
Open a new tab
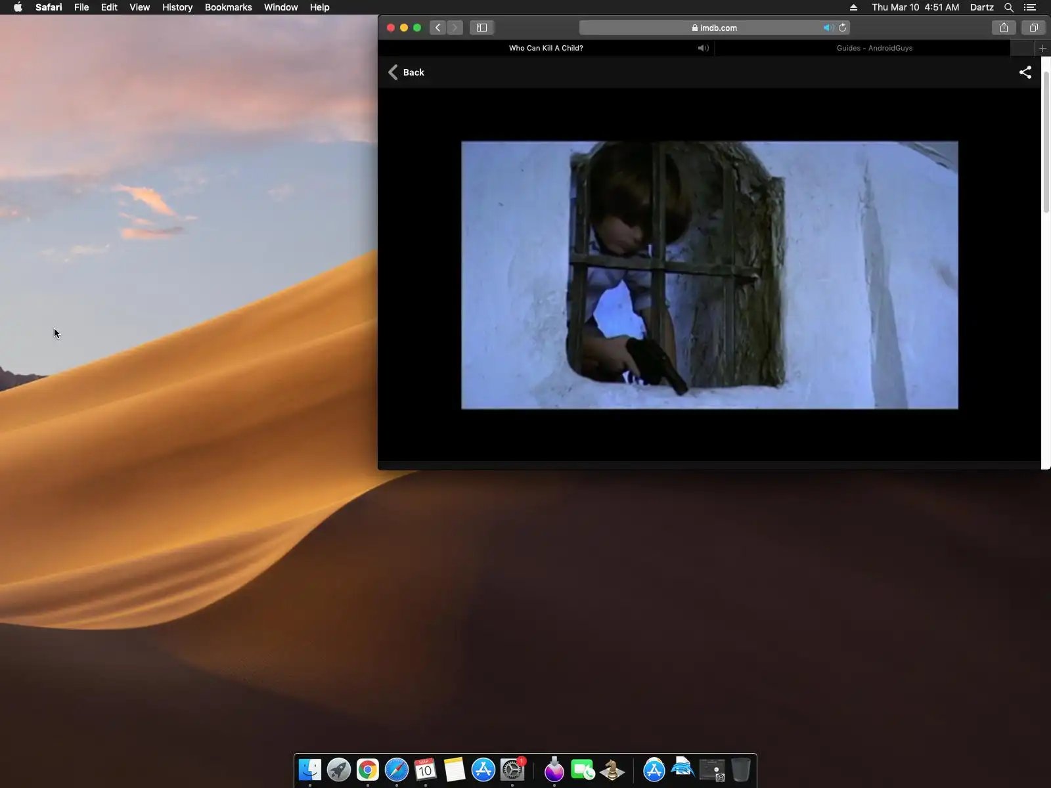coord(1042,48)
